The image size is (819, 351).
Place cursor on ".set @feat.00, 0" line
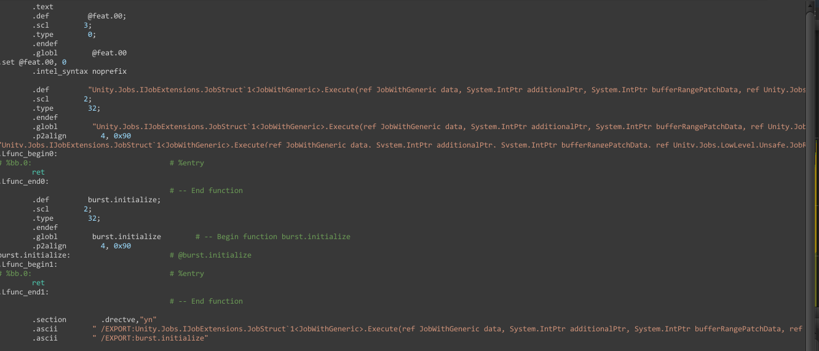(34, 62)
